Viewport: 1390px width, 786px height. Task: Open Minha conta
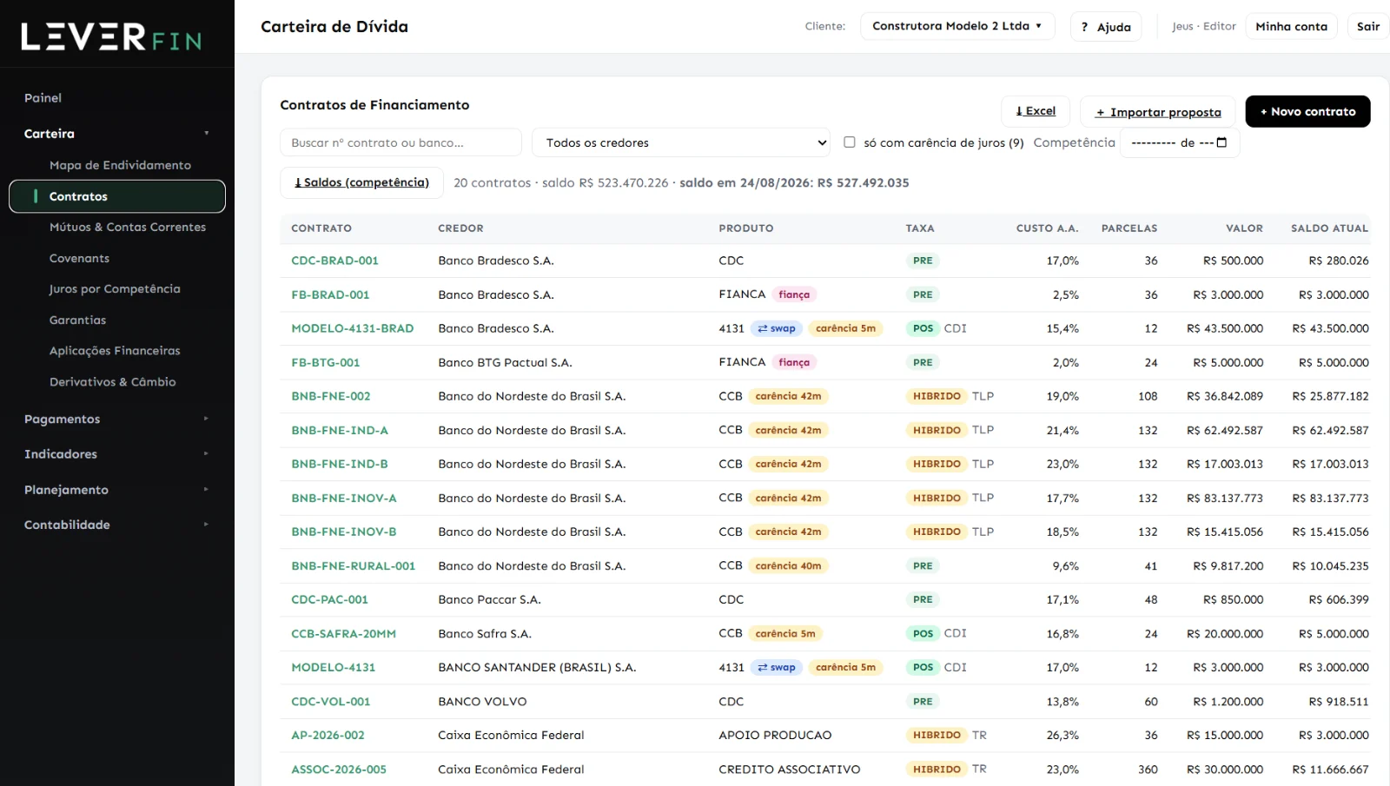[1291, 27]
